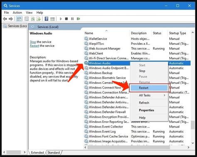Select Services (Local) in the console tree

pyautogui.click(x=15, y=26)
